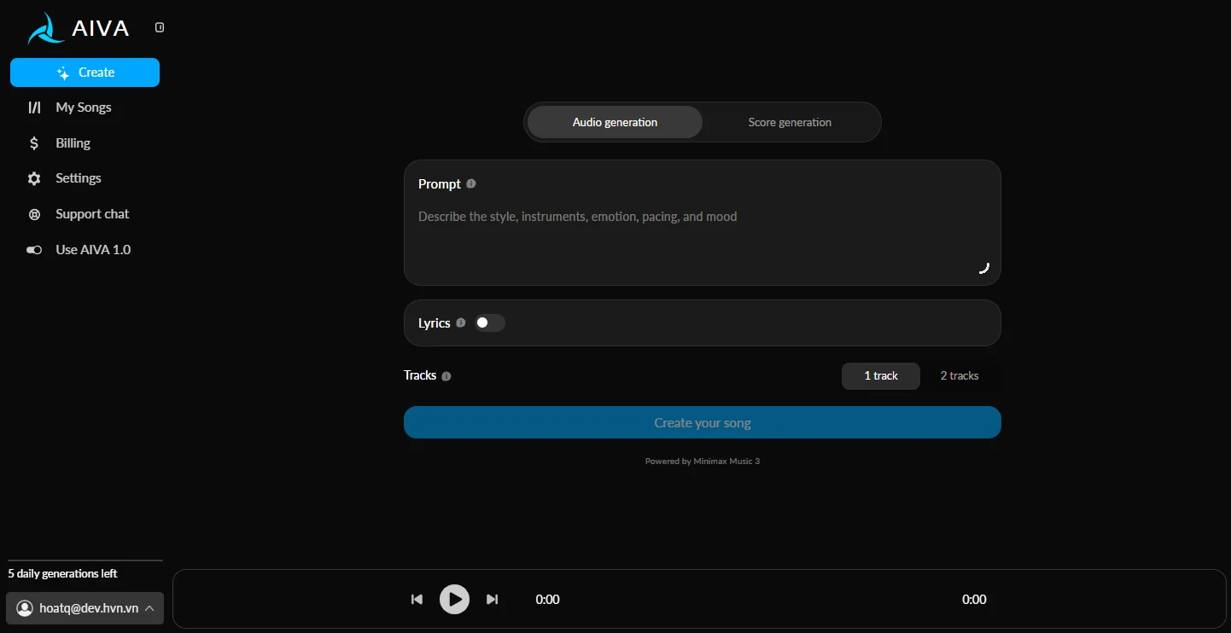1231x633 pixels.
Task: Toggle Use AIVA 1.0 switch
Action: [34, 250]
